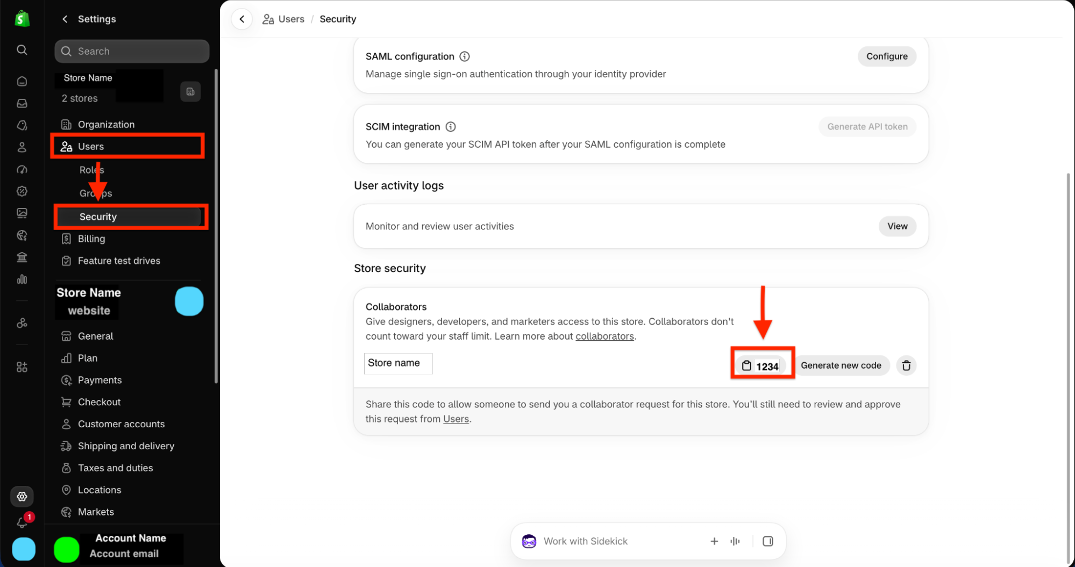Open the collaborators learn-more link
The image size is (1075, 567).
tap(604, 336)
